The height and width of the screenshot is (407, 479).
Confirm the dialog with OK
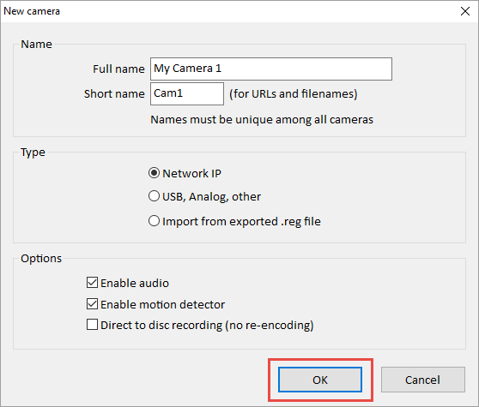[320, 380]
